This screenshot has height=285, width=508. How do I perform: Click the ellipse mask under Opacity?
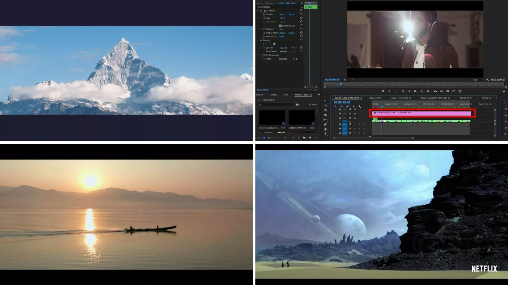(265, 44)
